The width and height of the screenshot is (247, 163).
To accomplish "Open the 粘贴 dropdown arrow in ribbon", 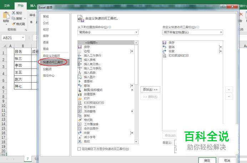I will pyautogui.click(x=6, y=24).
